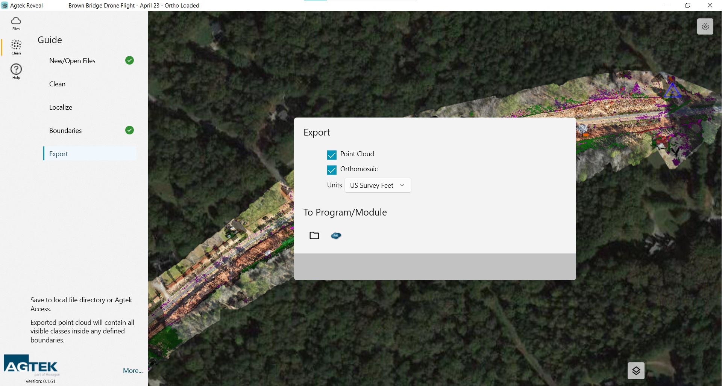This screenshot has height=386, width=722.
Task: Click the AGTEK logo
Action: [31, 365]
